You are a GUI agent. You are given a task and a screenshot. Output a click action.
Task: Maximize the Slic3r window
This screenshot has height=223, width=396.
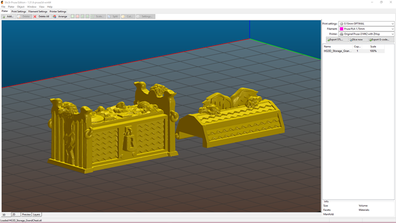coord(381,2)
